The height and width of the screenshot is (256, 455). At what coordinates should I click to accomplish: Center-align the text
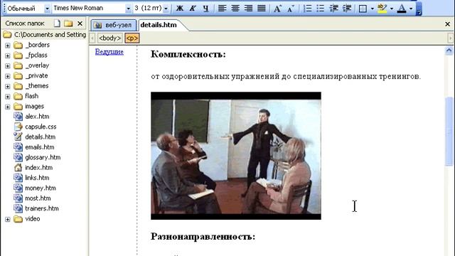click(235, 8)
